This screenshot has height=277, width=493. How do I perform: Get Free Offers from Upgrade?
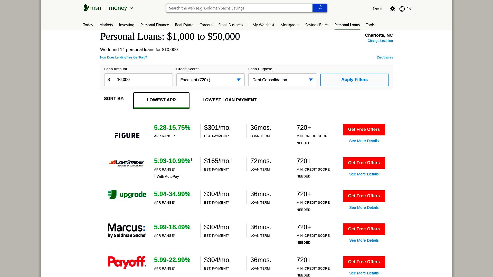pos(364,196)
